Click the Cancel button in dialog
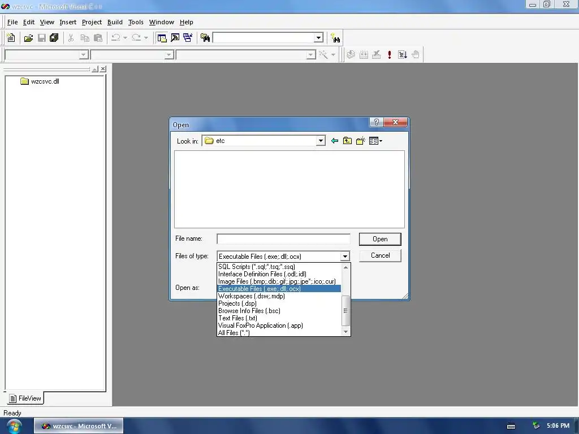579x434 pixels. pos(380,255)
